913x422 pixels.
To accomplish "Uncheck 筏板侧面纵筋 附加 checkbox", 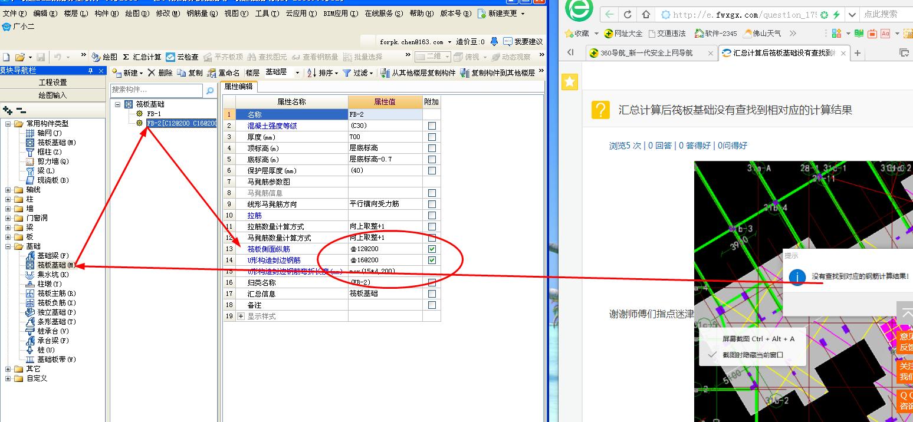I will tap(432, 249).
